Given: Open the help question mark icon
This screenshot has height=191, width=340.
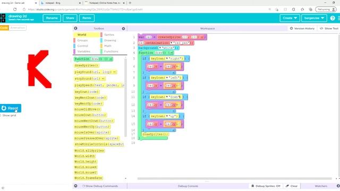Looking at the screenshot, I should [x=333, y=18].
